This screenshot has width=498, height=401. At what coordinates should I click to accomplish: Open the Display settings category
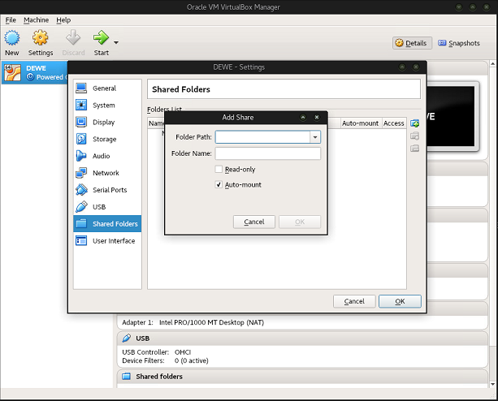tap(107, 122)
